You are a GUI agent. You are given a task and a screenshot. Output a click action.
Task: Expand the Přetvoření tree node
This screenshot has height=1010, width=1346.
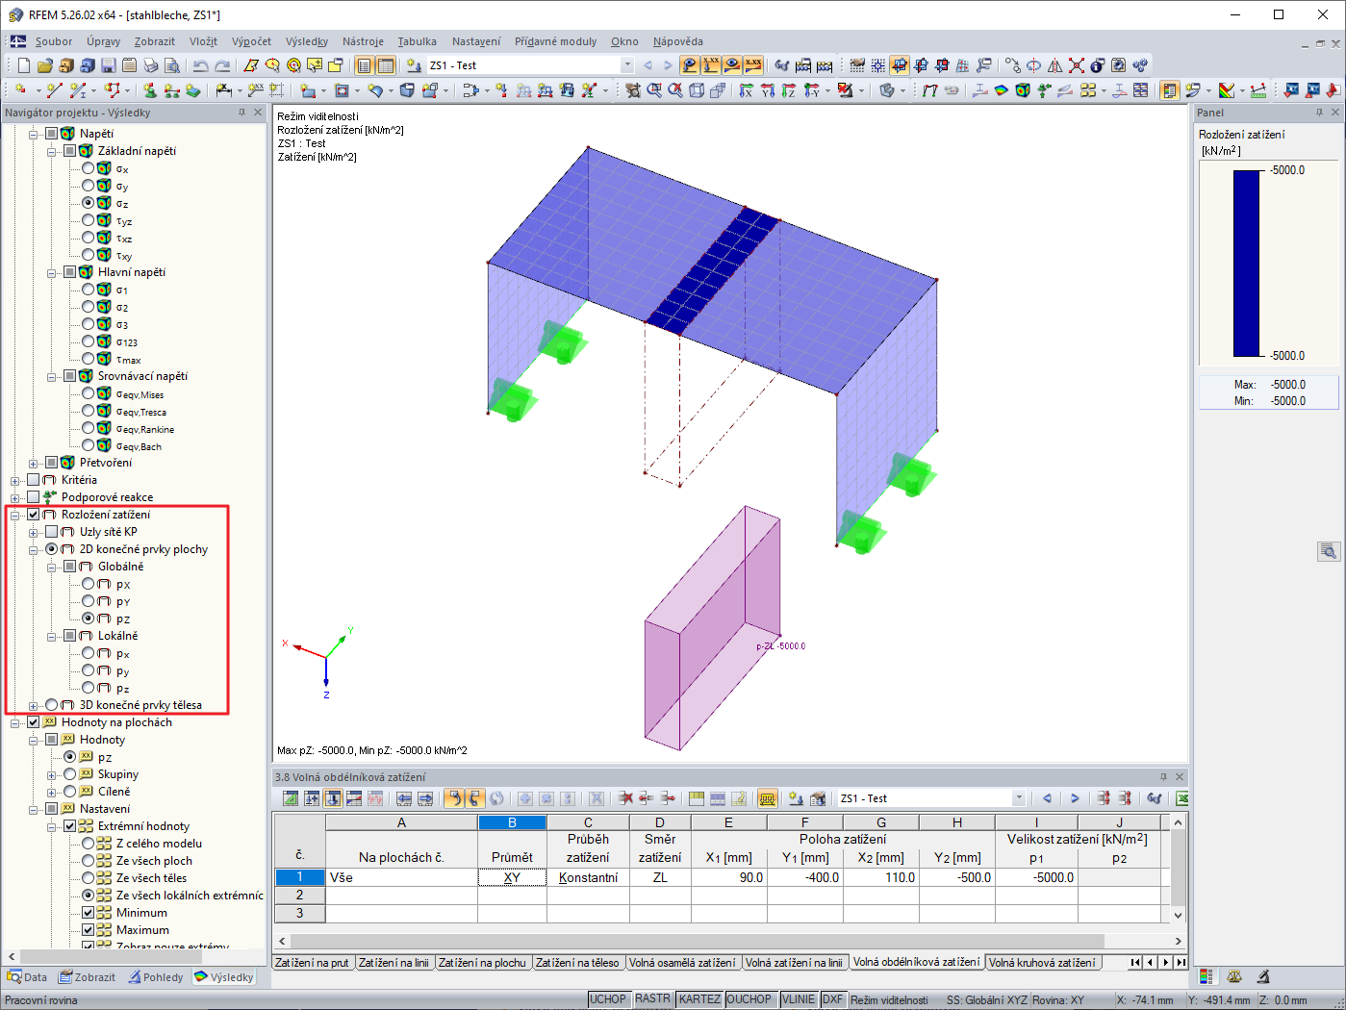click(x=34, y=463)
